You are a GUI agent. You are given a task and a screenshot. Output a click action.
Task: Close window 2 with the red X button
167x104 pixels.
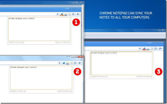click(80, 57)
